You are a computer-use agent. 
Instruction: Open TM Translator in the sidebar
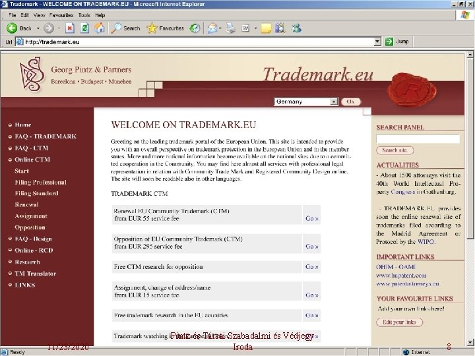[36, 274]
